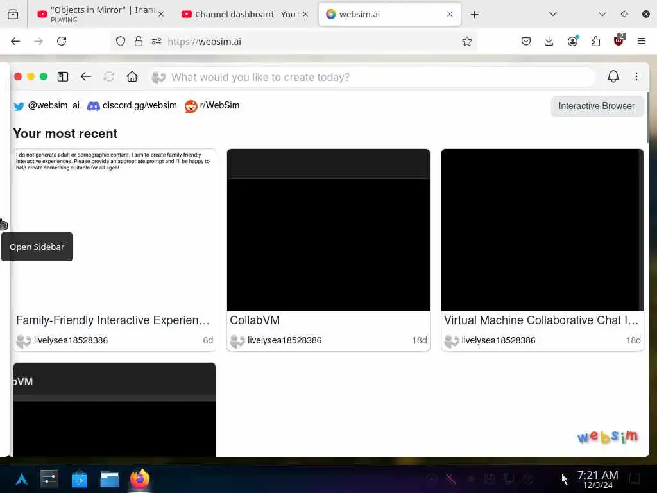This screenshot has height=493, width=657.
Task: Open the @websim_ai Twitter link
Action: tap(46, 106)
